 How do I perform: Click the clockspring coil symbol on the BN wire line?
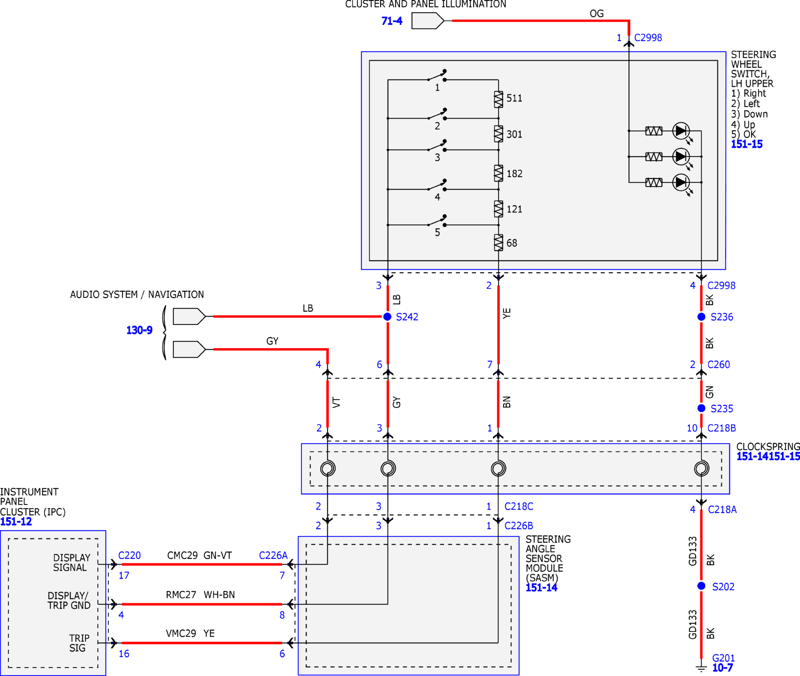tap(498, 468)
